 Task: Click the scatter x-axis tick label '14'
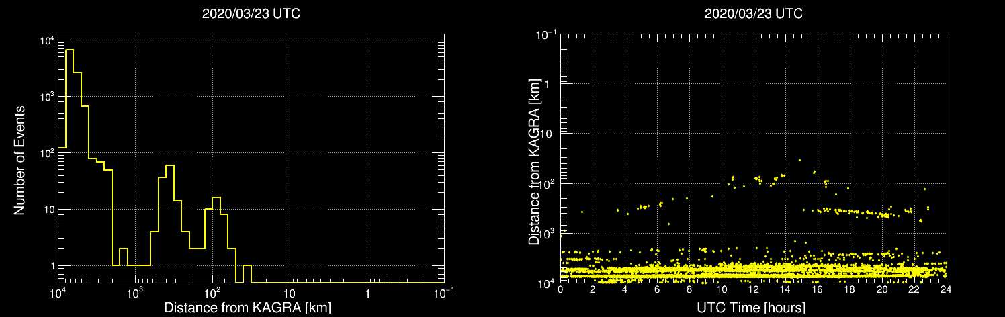[785, 290]
